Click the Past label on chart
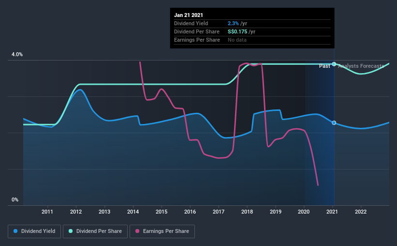Screen dimensions: 397x246 click(x=324, y=66)
